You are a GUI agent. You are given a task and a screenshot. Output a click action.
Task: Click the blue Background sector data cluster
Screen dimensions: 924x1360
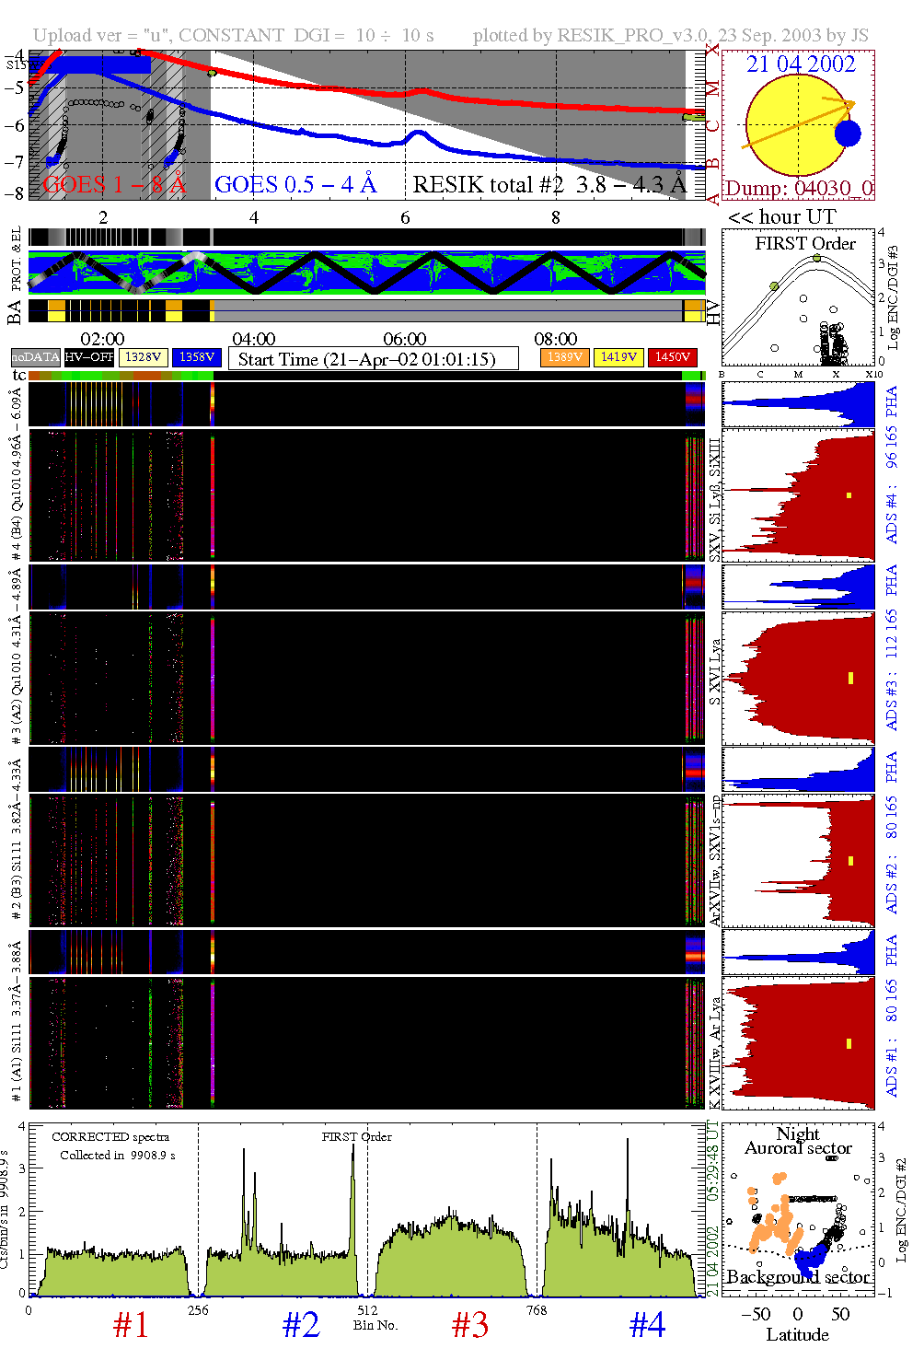[x=812, y=1257]
